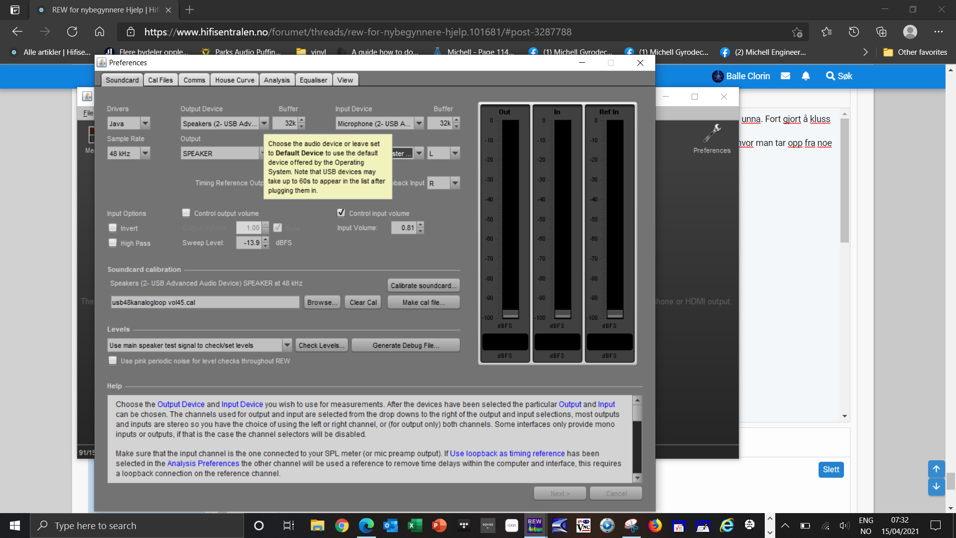Open the Sample Rate dropdown
Image resolution: width=956 pixels, height=538 pixels.
click(145, 153)
